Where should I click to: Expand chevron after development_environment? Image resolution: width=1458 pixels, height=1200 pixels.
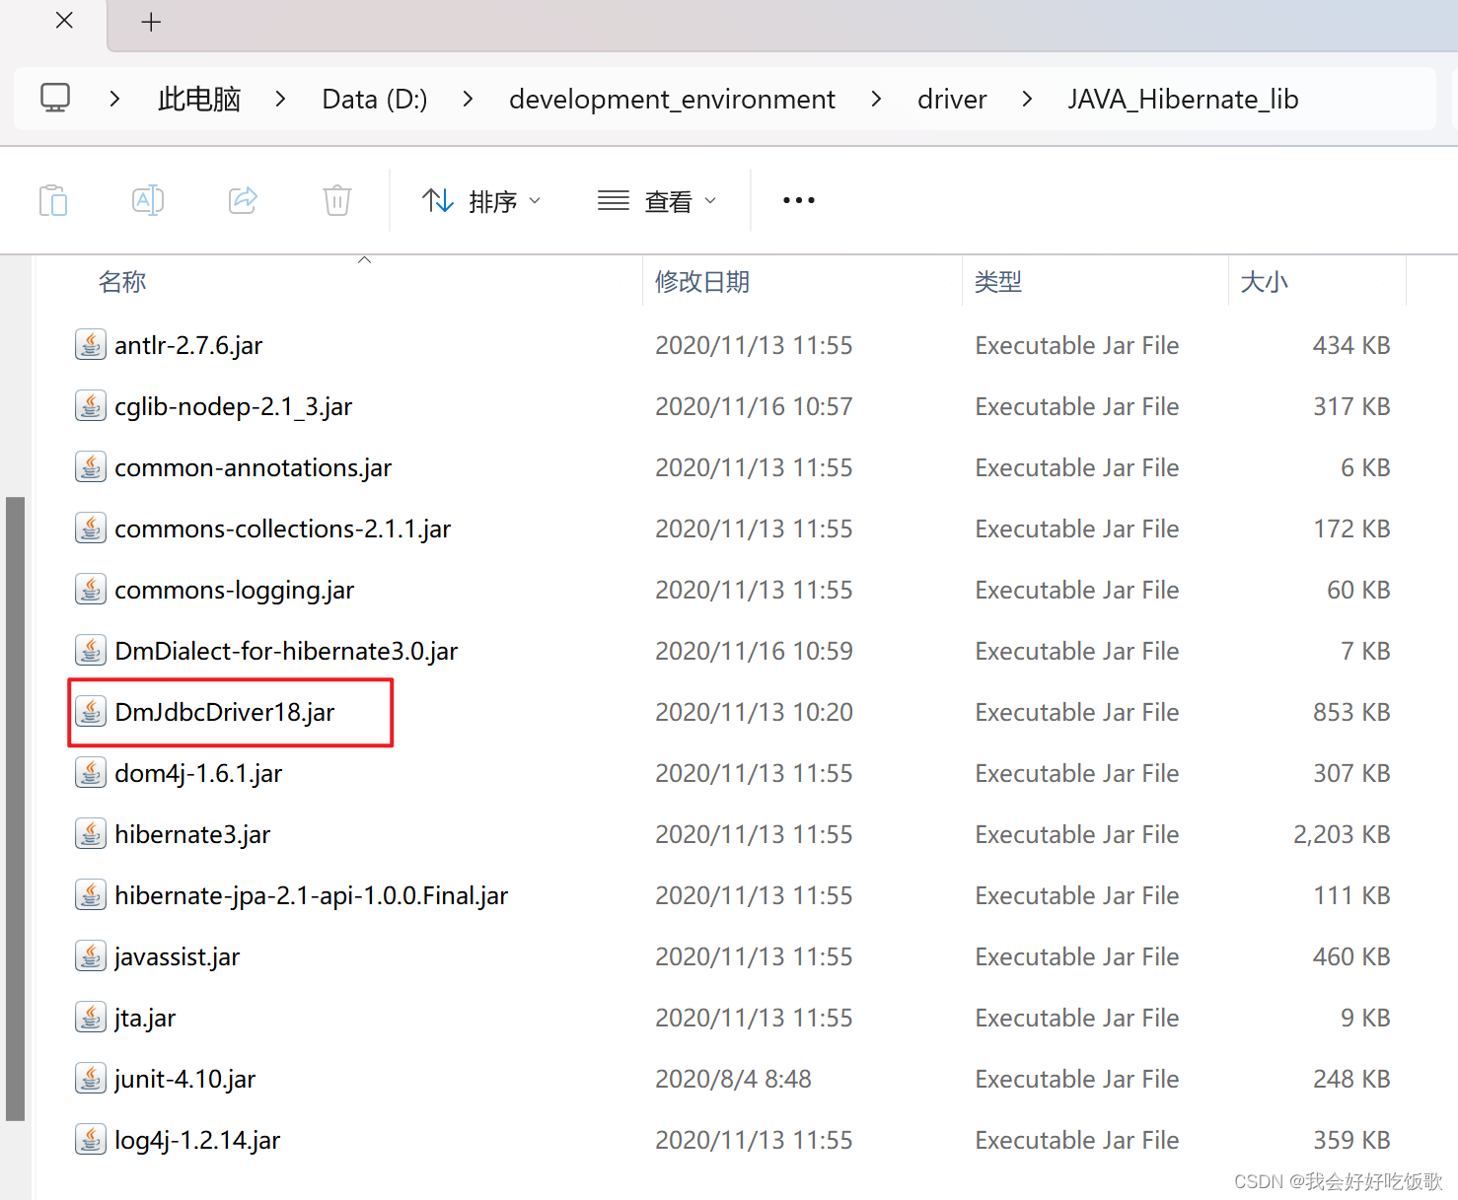(x=876, y=99)
